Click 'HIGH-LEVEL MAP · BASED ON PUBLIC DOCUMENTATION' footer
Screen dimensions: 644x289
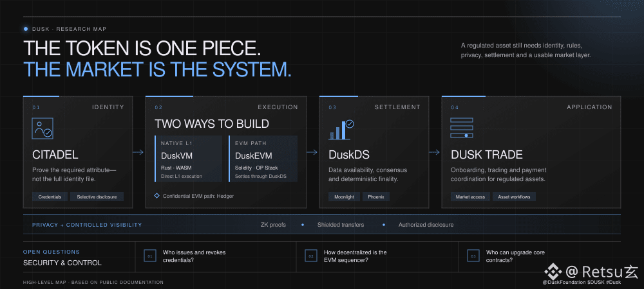coord(93,283)
